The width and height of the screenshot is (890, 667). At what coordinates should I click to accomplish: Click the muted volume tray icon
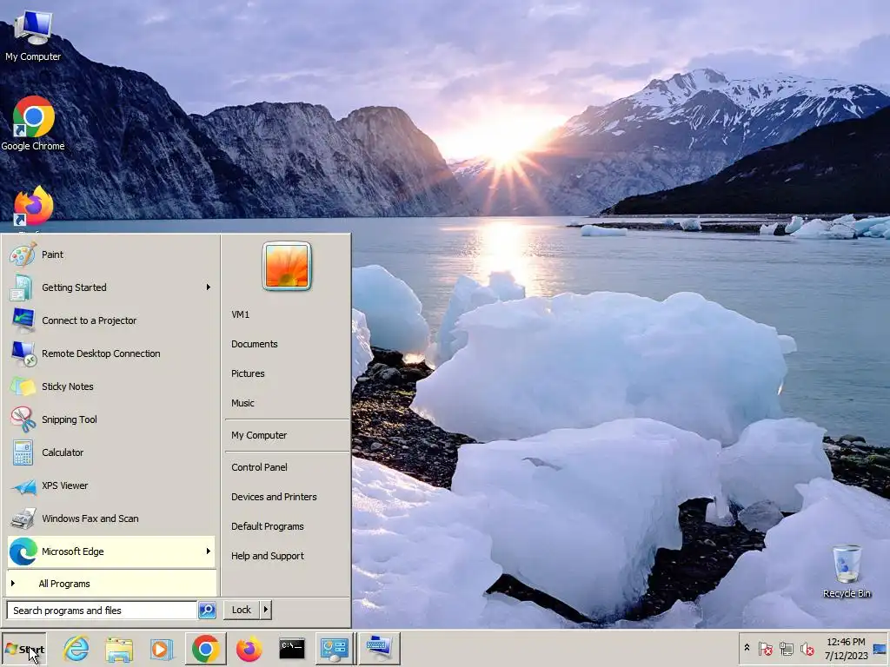tap(807, 648)
